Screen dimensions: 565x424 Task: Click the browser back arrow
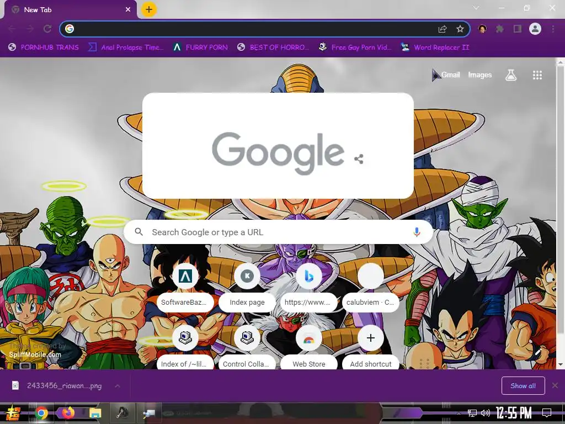tap(12, 29)
